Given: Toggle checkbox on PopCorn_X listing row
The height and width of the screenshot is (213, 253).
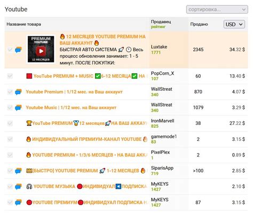Looking at the screenshot, I should click(10, 76).
